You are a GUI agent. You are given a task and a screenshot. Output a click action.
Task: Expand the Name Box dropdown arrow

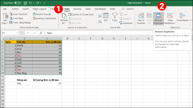coord(17,33)
